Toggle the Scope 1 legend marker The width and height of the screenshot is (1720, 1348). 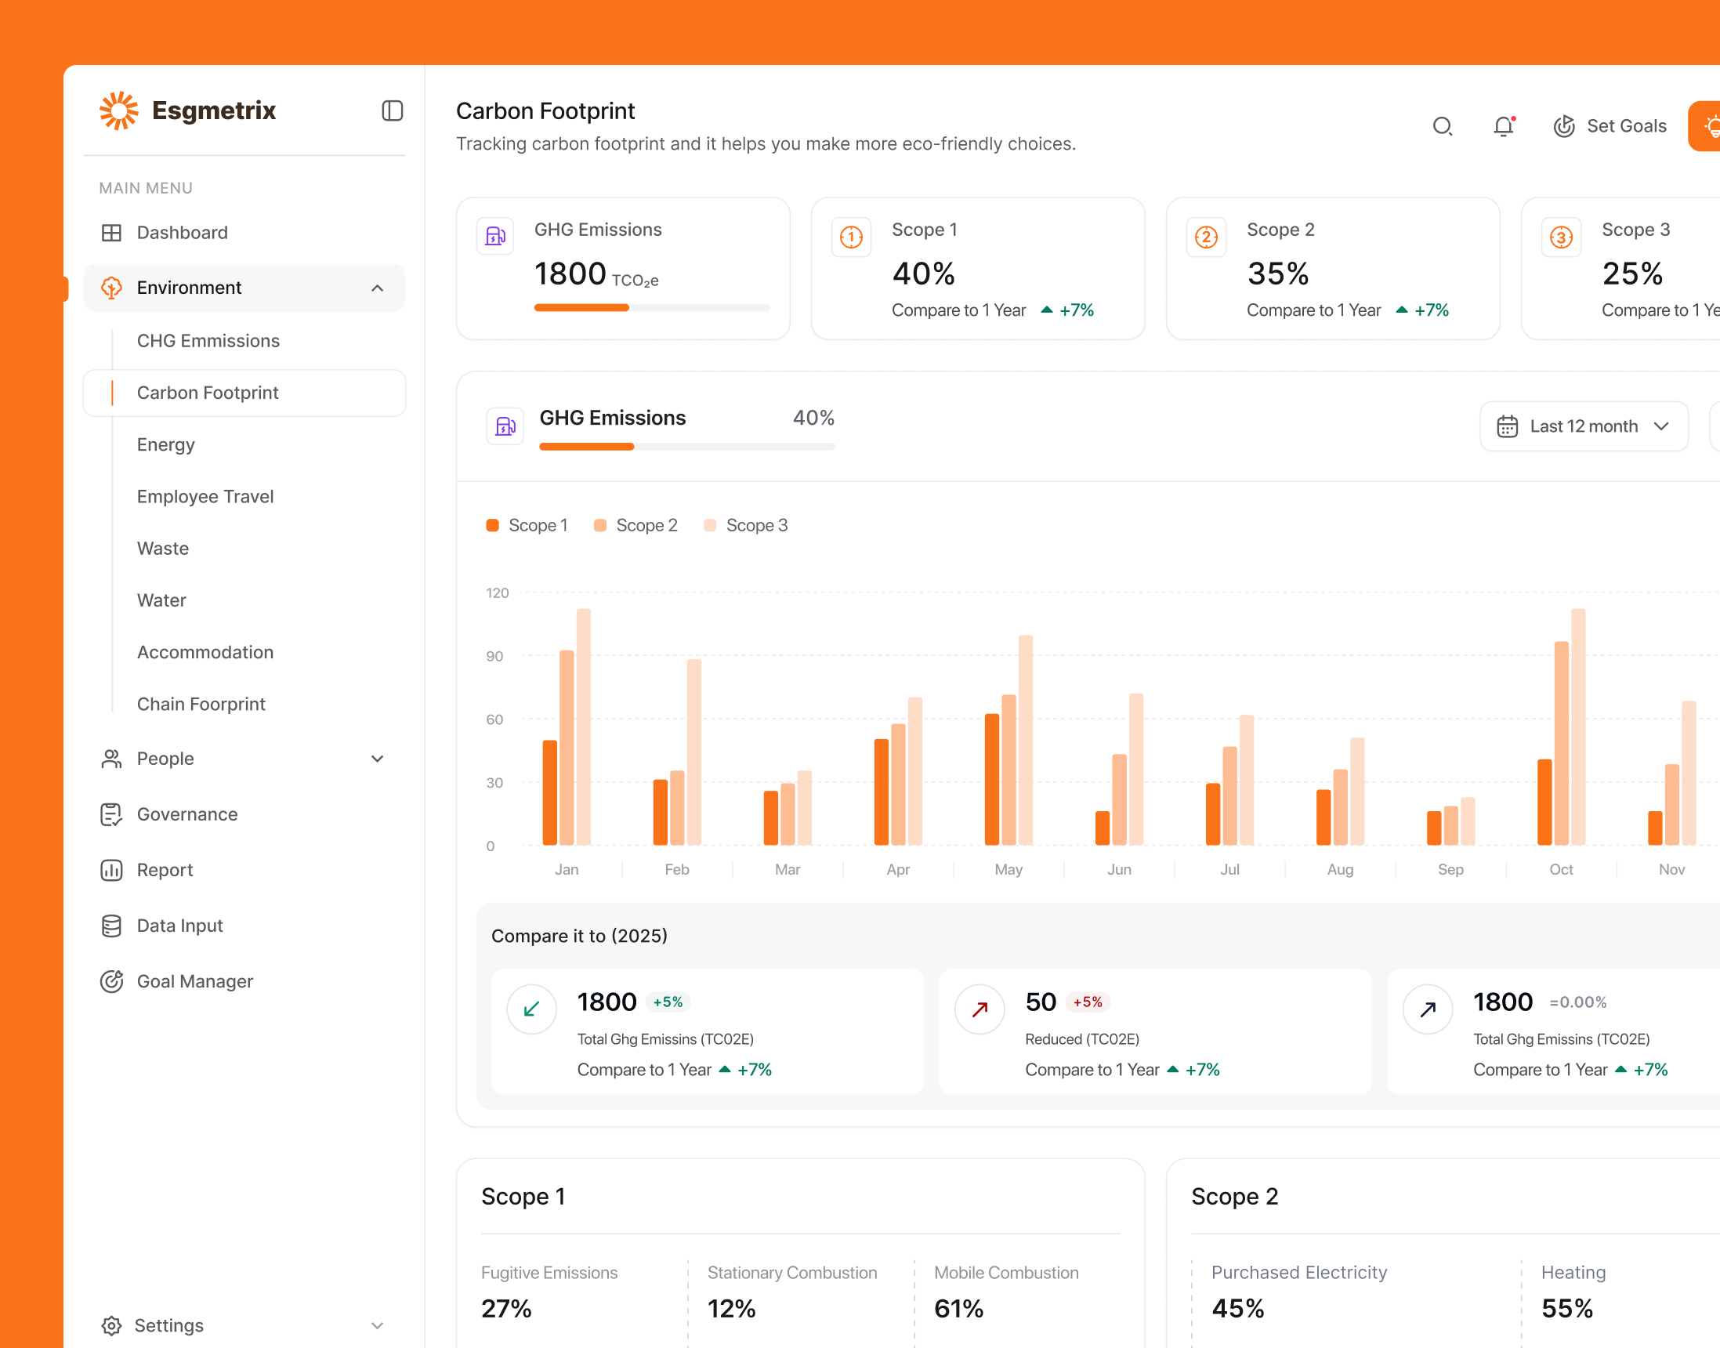[493, 525]
